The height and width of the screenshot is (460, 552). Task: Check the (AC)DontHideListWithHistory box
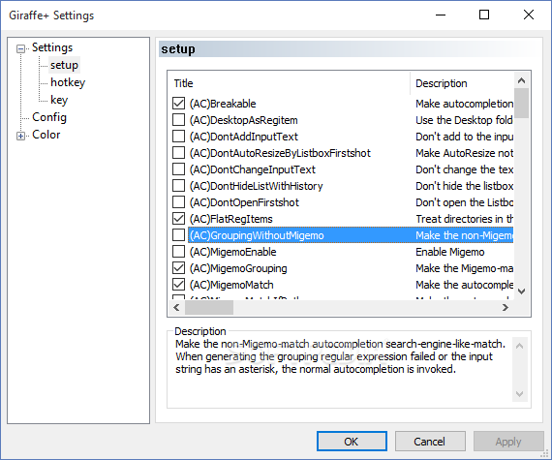tap(178, 186)
